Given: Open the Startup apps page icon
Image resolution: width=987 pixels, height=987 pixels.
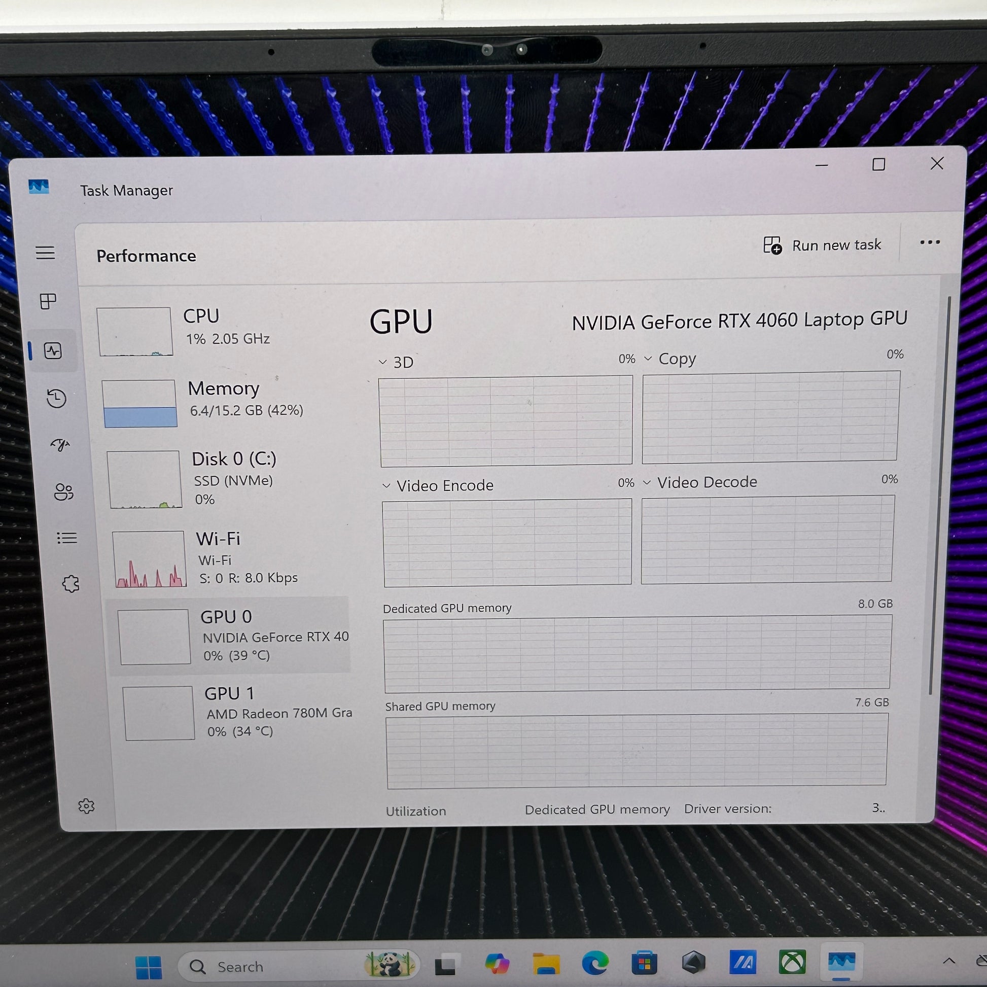Looking at the screenshot, I should 60,445.
